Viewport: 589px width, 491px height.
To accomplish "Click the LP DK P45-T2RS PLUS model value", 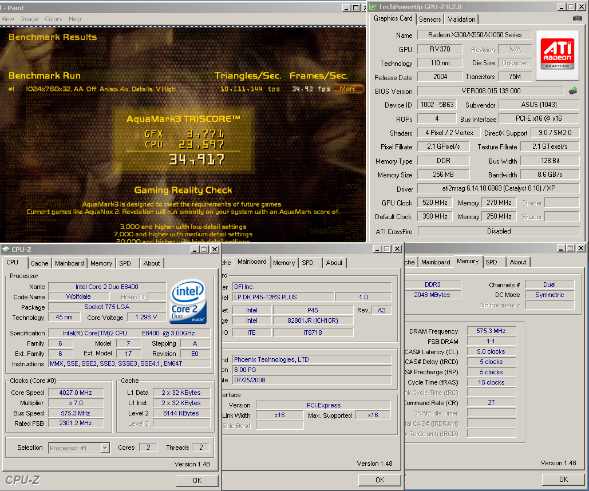I will tap(283, 297).
